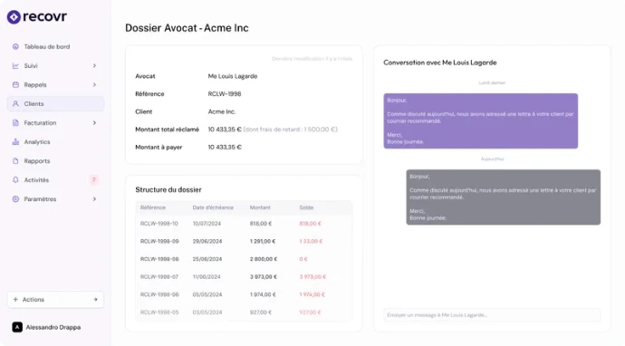The width and height of the screenshot is (625, 346).
Task: Click the lawyer name Me Louis Lagarde
Action: [x=233, y=76]
